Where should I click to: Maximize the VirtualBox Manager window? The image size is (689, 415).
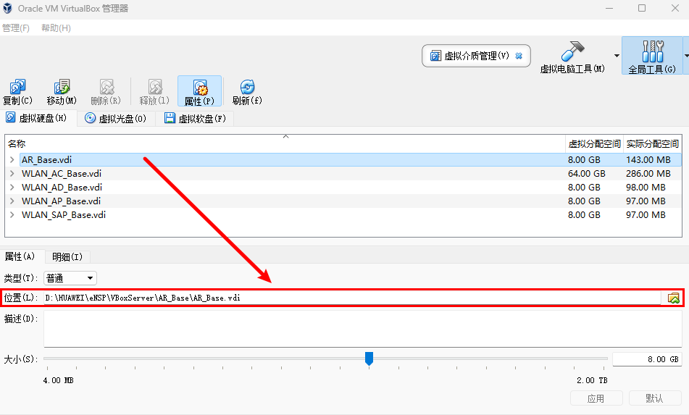click(x=642, y=9)
